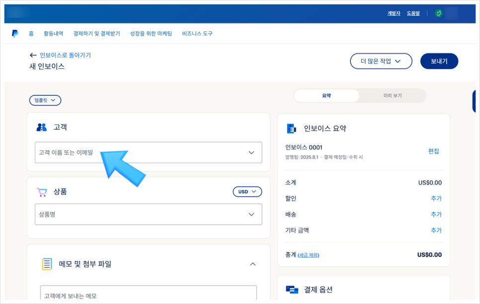Click the shopping cart icon next to 상품

(42, 192)
